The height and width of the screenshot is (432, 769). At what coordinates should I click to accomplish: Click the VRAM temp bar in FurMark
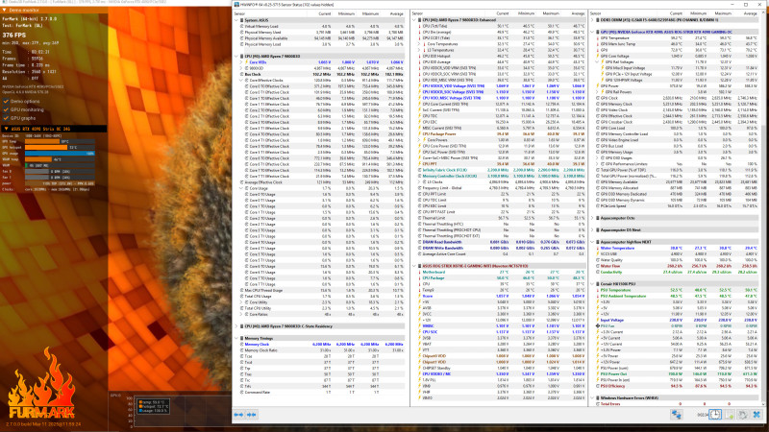point(60,159)
